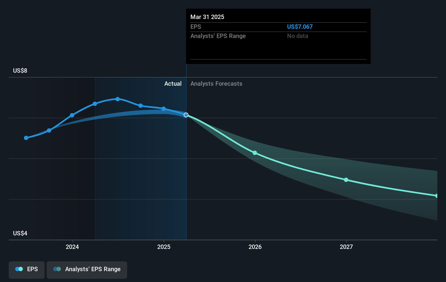Image resolution: width=446 pixels, height=282 pixels.
Task: Click the first EPS data point in 2023
Action: pos(26,138)
